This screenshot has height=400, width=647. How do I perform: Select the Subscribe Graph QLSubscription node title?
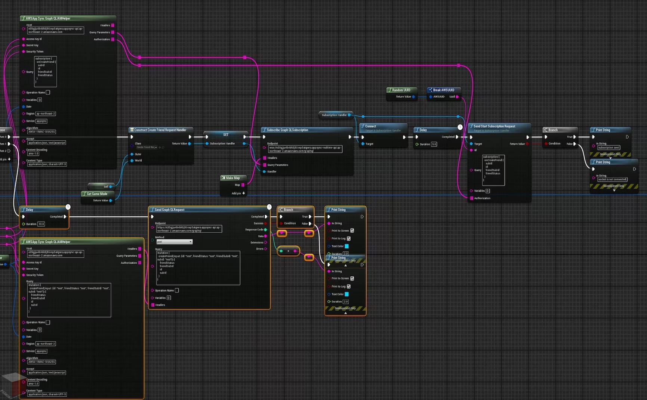pyautogui.click(x=287, y=130)
